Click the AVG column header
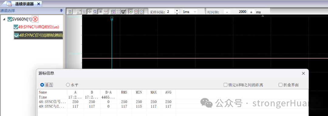 click(168, 92)
